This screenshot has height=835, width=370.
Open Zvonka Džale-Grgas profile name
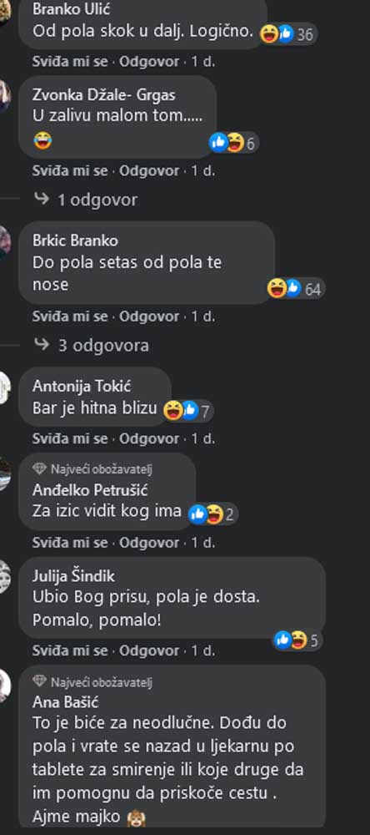click(103, 95)
